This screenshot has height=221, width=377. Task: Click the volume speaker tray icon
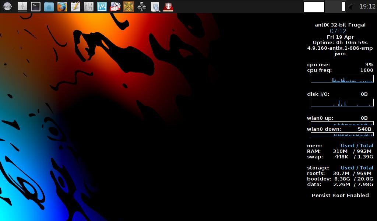tap(351, 7)
